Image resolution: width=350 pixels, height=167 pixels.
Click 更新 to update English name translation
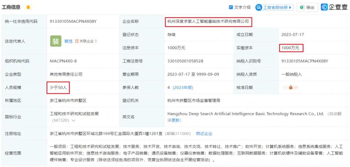pyautogui.click(x=175, y=120)
